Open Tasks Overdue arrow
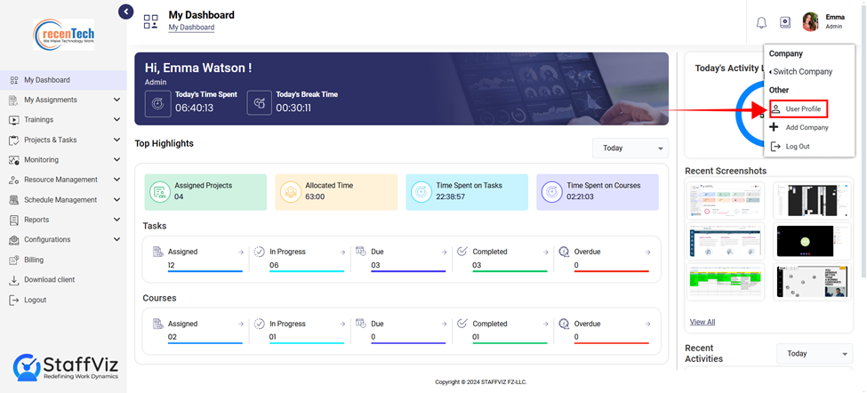The width and height of the screenshot is (867, 393). (647, 252)
